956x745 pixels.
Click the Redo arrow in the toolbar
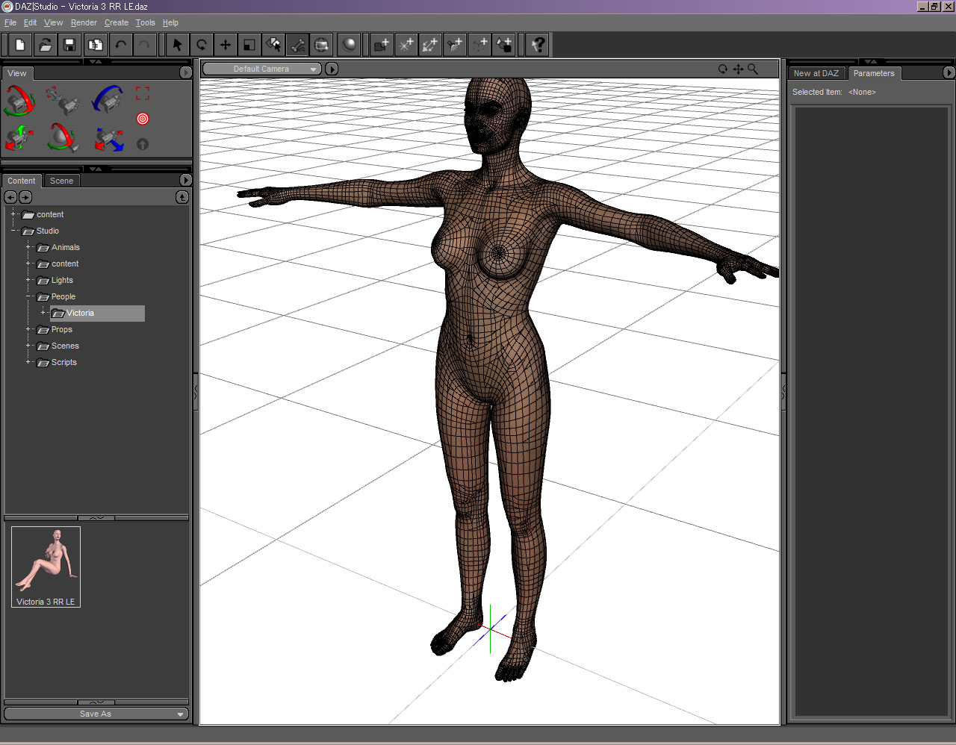tap(145, 45)
